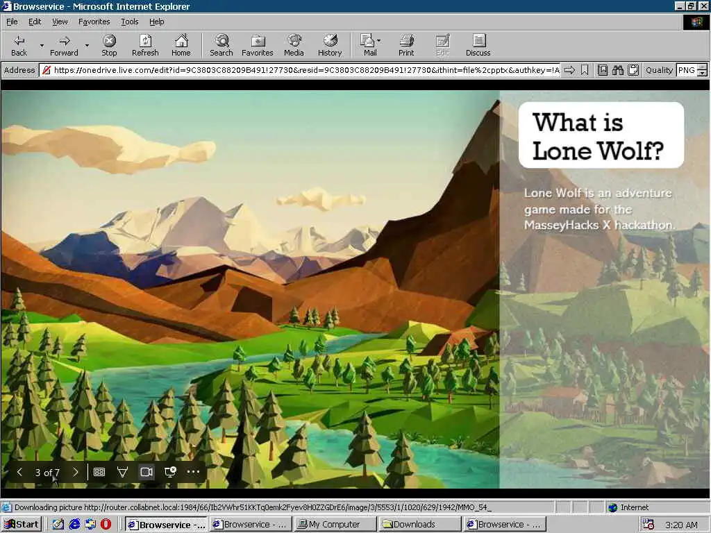Open the Favorites menu
Screen dimensions: 711x533
(94, 22)
